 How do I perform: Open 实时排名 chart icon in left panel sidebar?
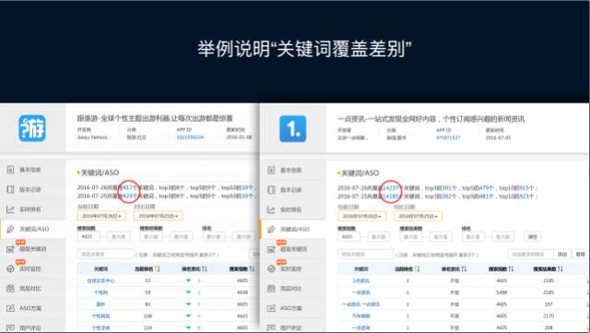pyautogui.click(x=10, y=209)
